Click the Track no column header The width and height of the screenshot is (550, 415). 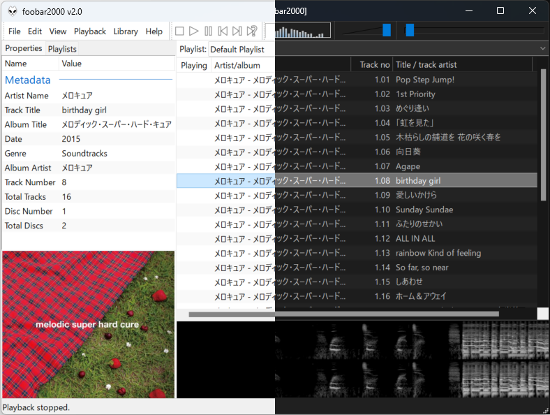tap(372, 65)
